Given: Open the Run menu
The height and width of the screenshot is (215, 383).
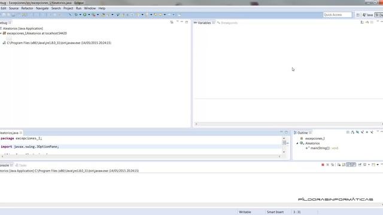Looking at the screenshot, I should [78, 8].
